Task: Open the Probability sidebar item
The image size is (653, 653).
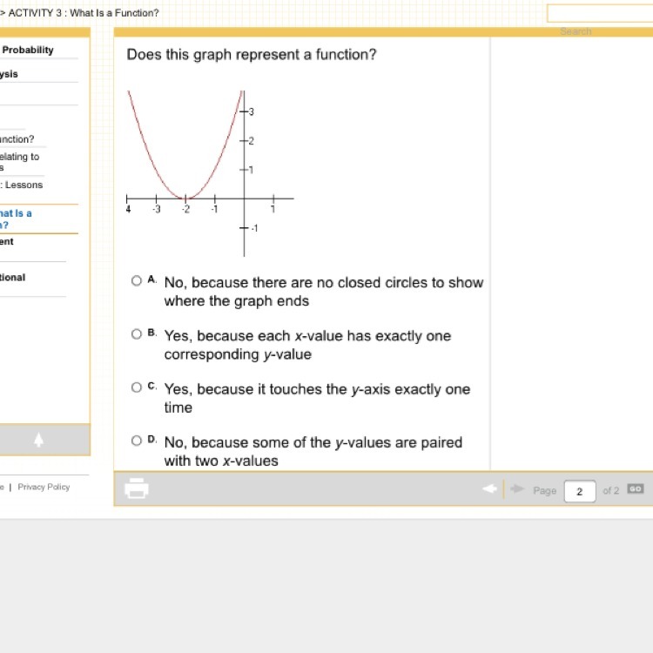Action: pyautogui.click(x=28, y=50)
